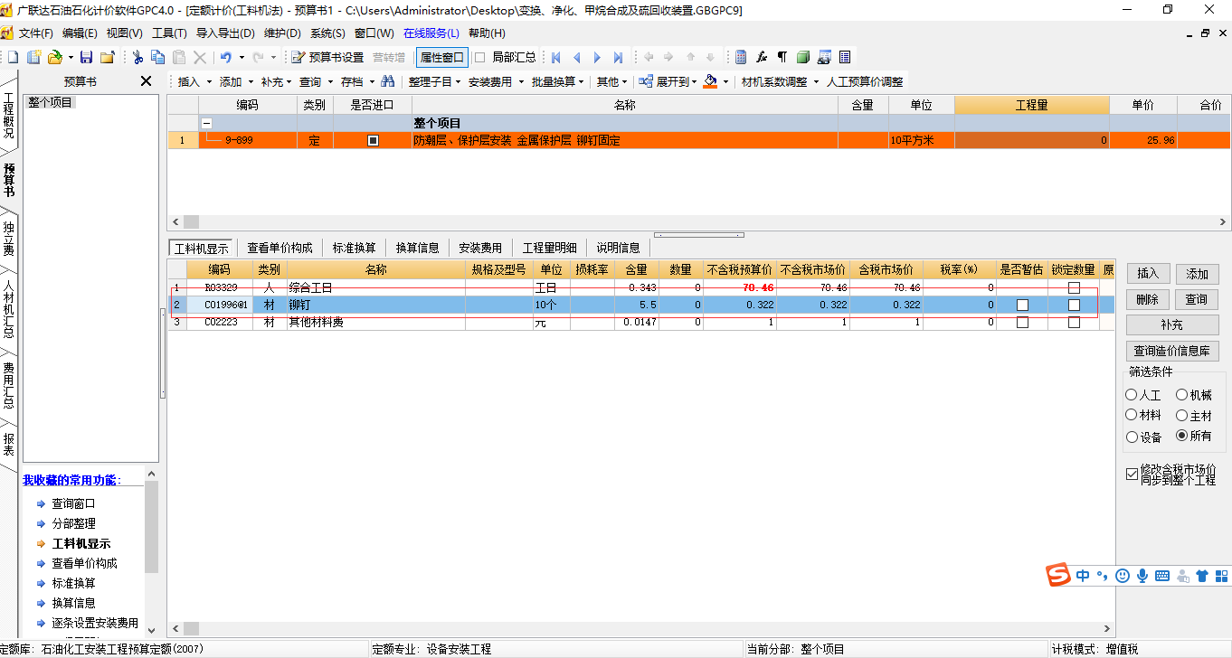The width and height of the screenshot is (1232, 658).
Task: Click the save disk icon
Action: [87, 57]
